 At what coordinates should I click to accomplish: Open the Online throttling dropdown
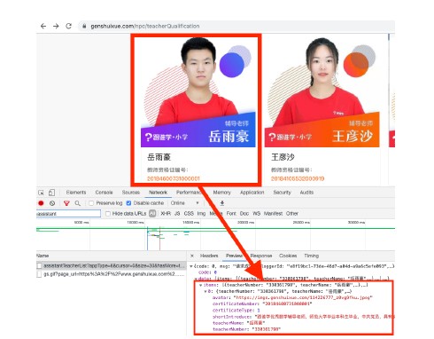pyautogui.click(x=184, y=203)
